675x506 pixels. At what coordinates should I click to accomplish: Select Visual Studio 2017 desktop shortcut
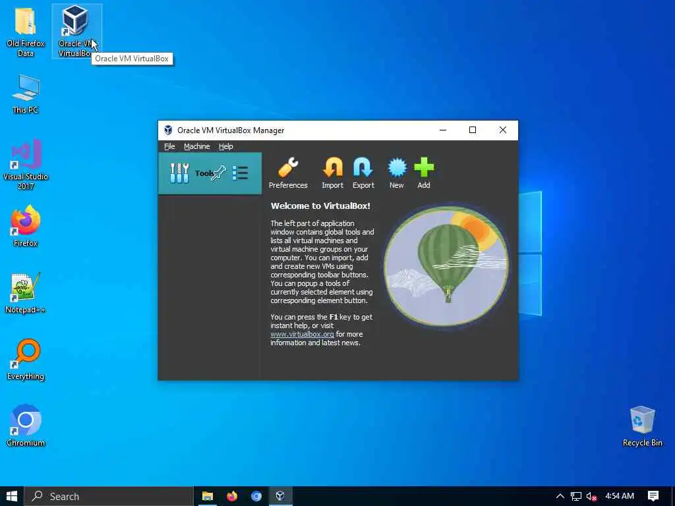(26, 164)
